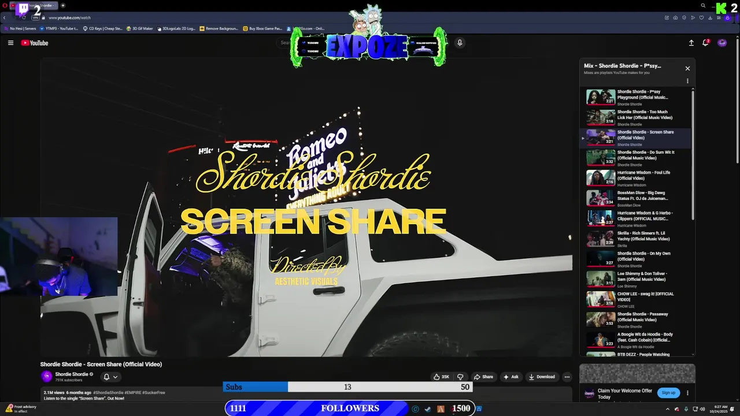740x416 pixels.
Task: Open the No Hesi | Servers bookmark
Action: tap(20, 28)
